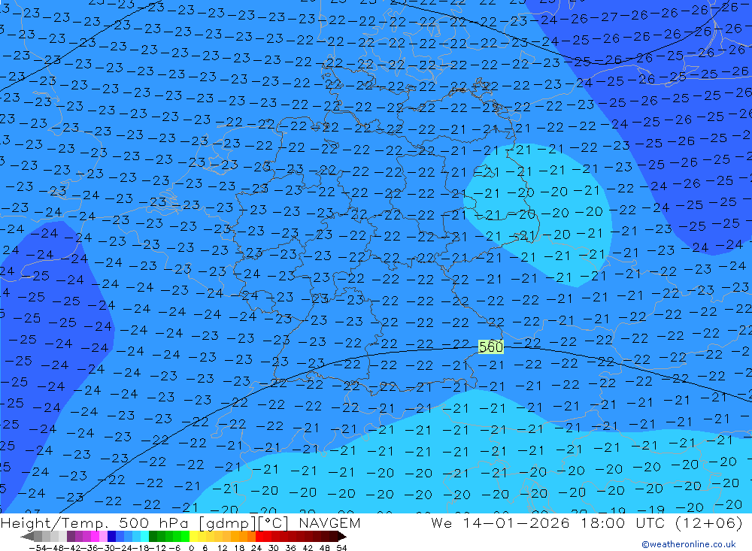The image size is (752, 551).
Task: Click the 54 legend scale value
Action: [x=341, y=548]
